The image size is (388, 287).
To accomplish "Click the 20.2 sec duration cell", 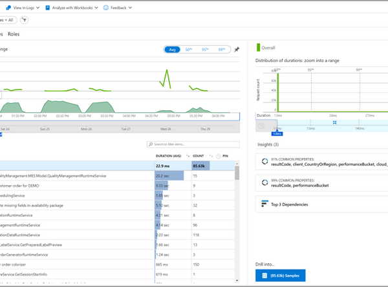I will tap(173, 176).
